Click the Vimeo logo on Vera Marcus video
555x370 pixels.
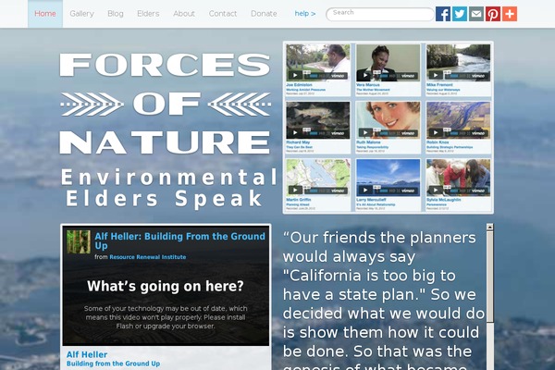(408, 76)
